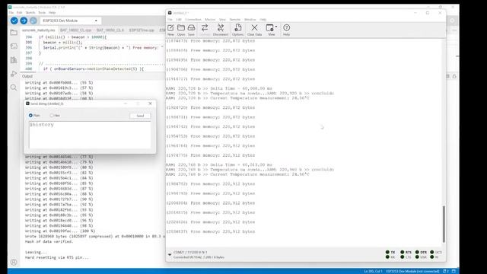This screenshot has height=274, width=487.
Task: Open the File menu in Arduino IDE
Action: coord(11,13)
